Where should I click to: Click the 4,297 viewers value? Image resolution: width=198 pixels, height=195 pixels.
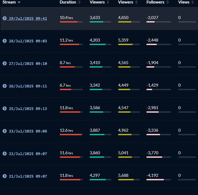pyautogui.click(x=95, y=175)
